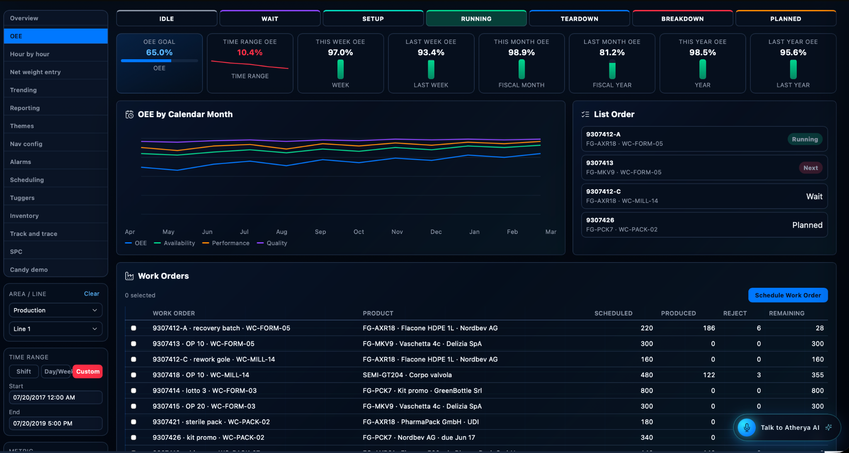Open list order 9307412-A marked Running
Image resolution: width=849 pixels, height=453 pixels.
[x=704, y=139]
